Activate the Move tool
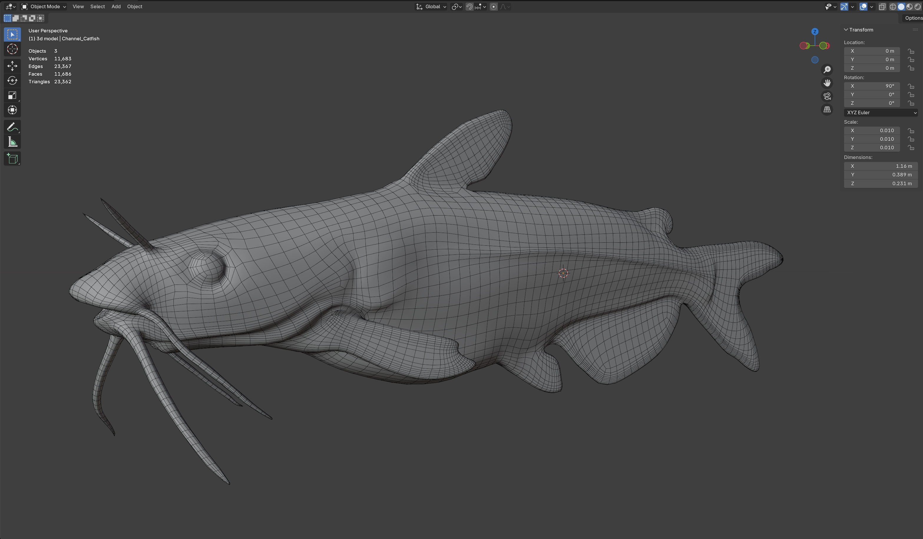 [x=12, y=66]
